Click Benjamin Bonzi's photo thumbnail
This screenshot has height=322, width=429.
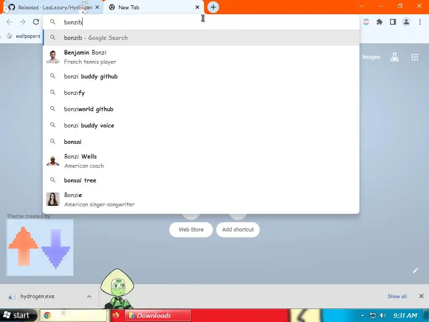(x=53, y=57)
